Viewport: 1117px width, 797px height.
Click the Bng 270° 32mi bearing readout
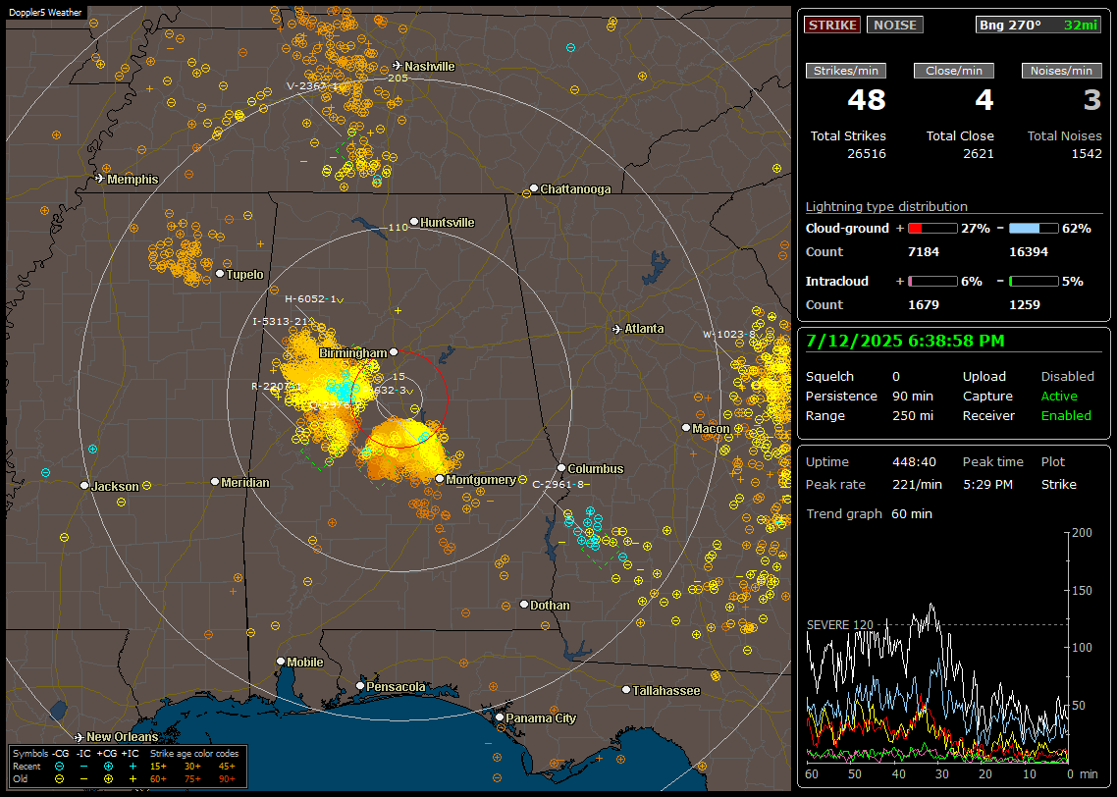(x=1038, y=25)
